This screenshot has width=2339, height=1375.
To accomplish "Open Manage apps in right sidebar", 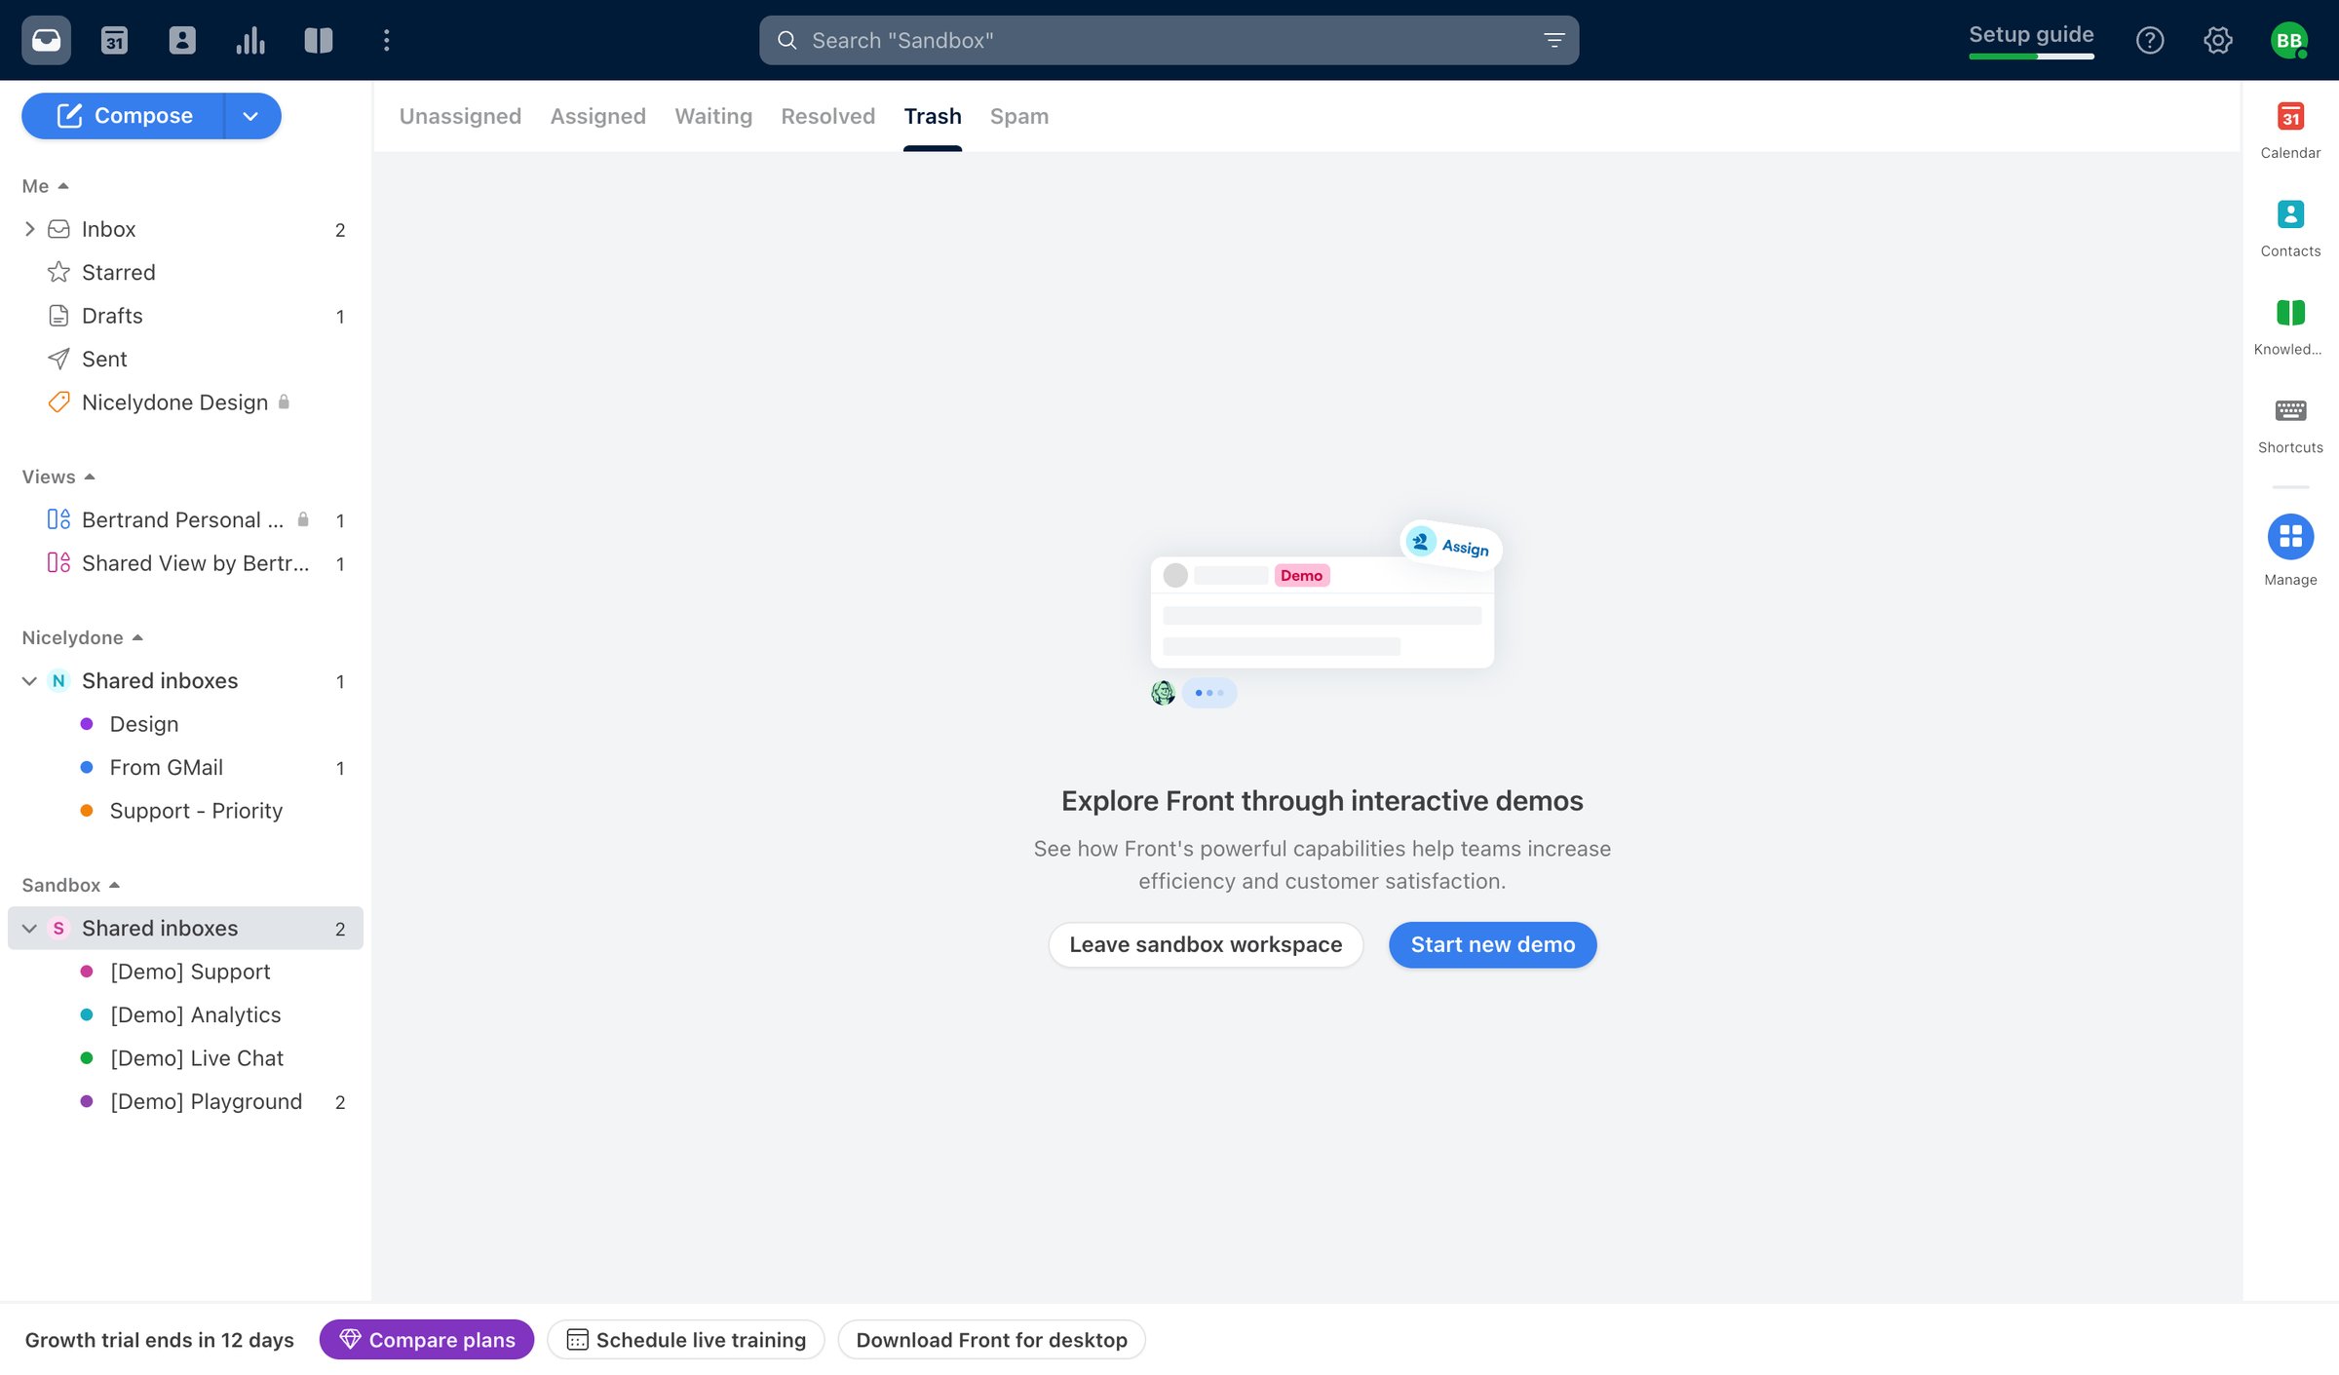I will tap(2290, 551).
